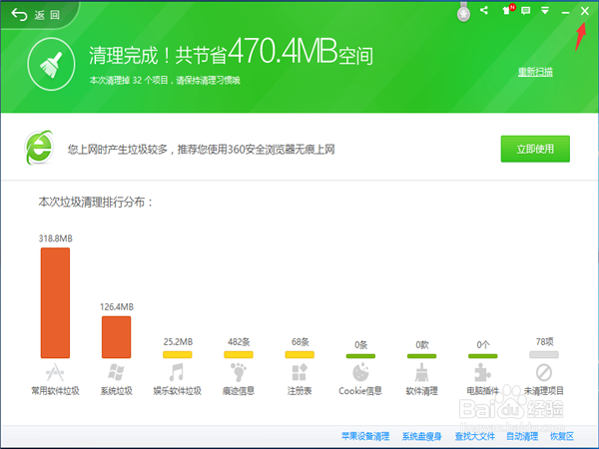Click the 68条 yellow bar
Viewport: 599px width, 449px height.
299,354
